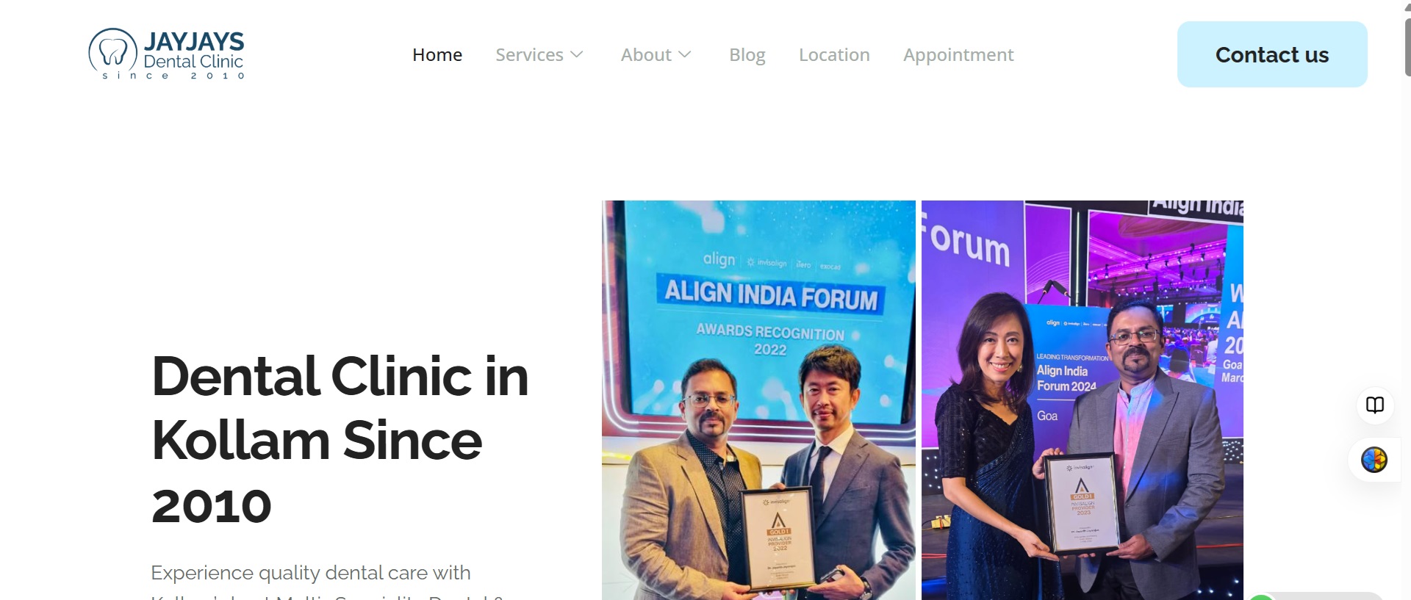Viewport: 1411px width, 600px height.
Task: Go to the Home page link
Action: click(x=437, y=54)
